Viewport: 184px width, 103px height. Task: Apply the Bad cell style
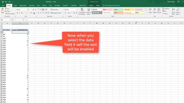pos(108,9)
